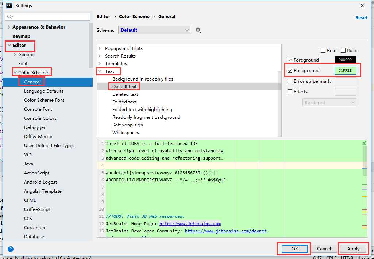
Task: Open jetbrains.com home page link
Action: [x=190, y=224]
